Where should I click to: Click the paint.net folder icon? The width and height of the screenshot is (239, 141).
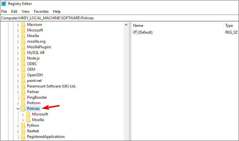pos(23,81)
